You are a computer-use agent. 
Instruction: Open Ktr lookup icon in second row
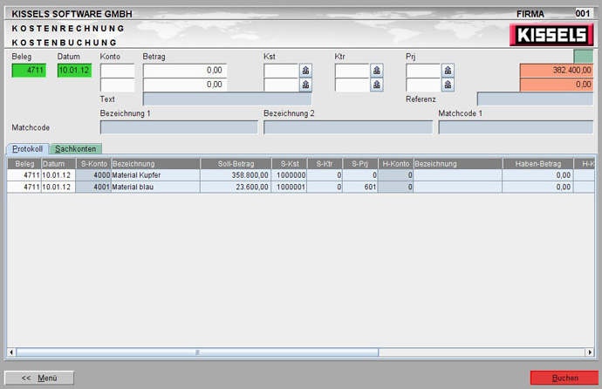(377, 85)
